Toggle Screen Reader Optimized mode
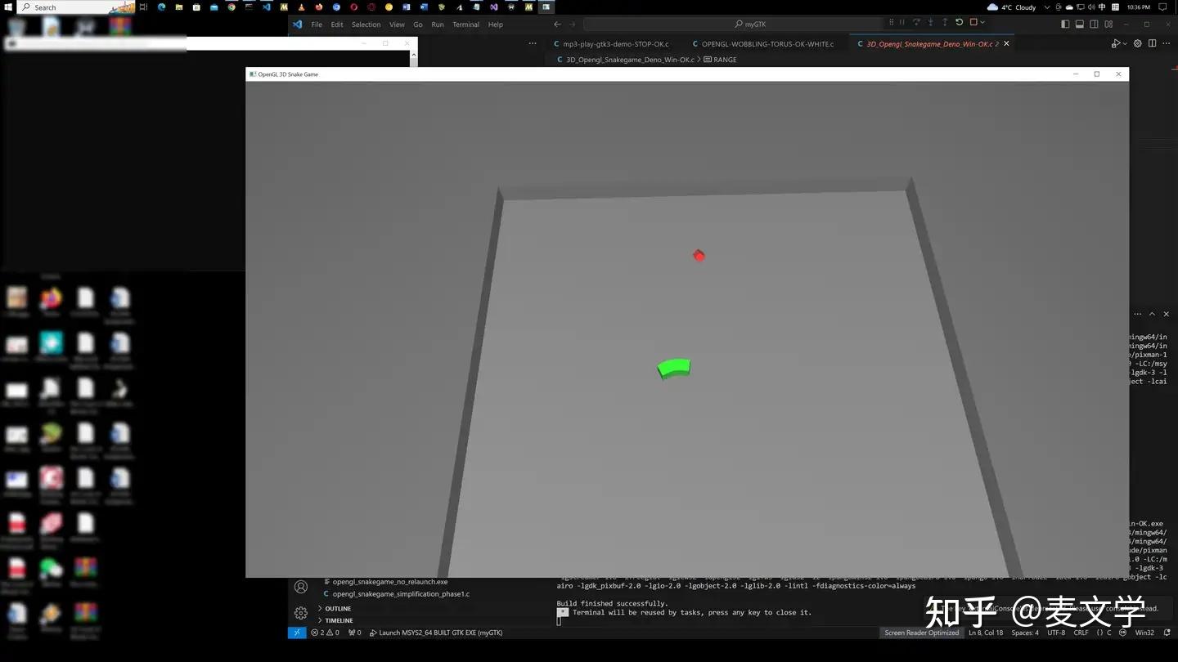Screen dimensions: 1178x662 921,633
